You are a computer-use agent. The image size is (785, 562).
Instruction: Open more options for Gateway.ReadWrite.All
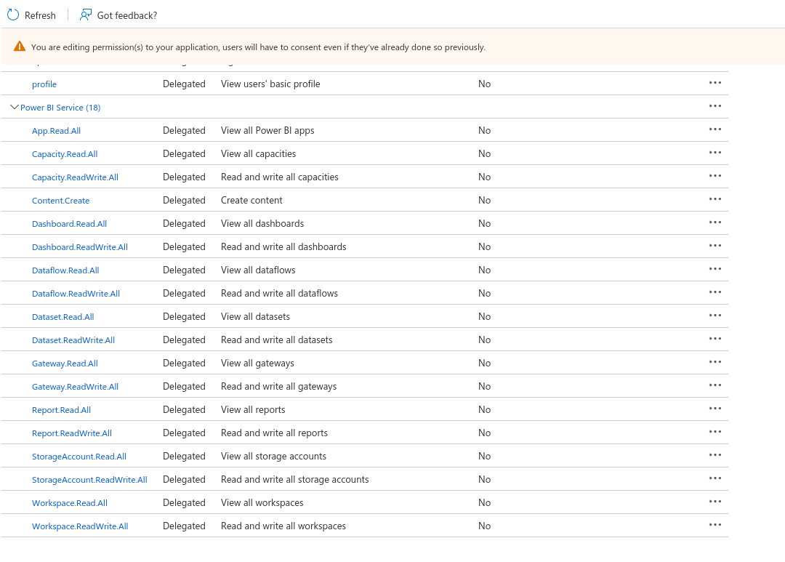[x=715, y=385]
